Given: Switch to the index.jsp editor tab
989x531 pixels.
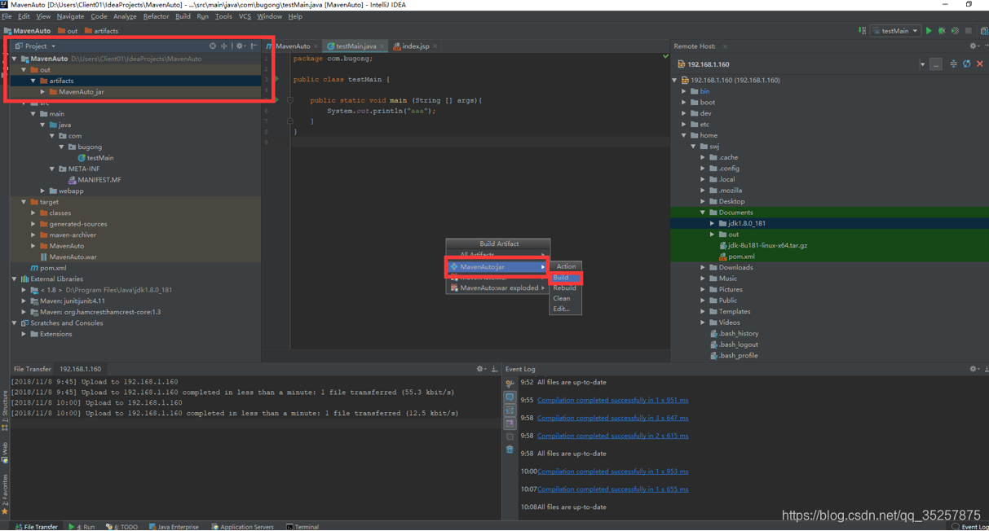Looking at the screenshot, I should [416, 46].
